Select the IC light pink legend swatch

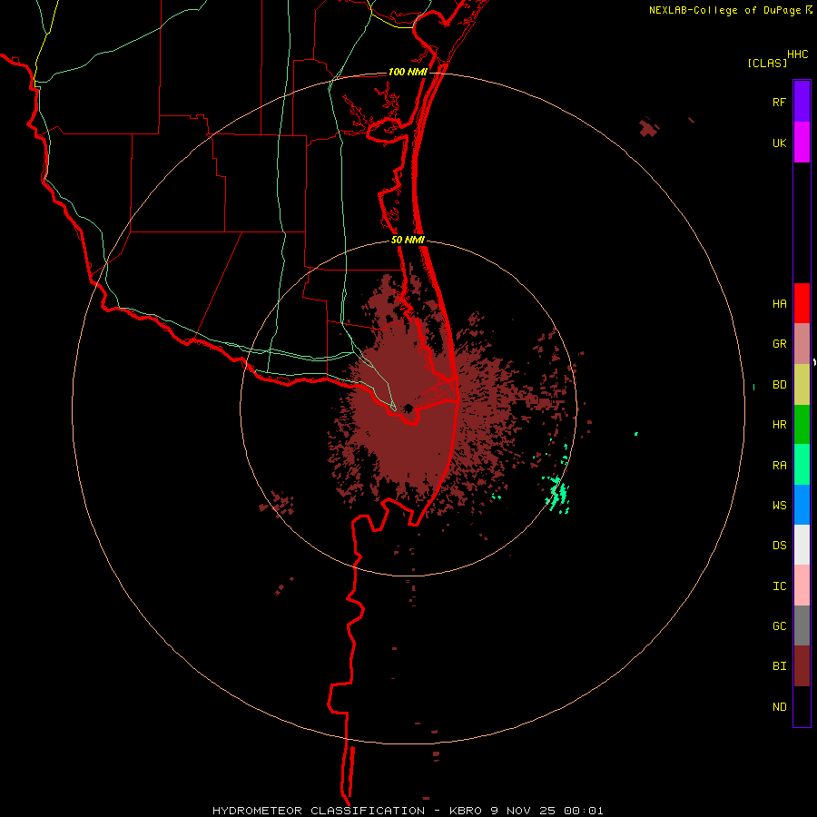pos(802,586)
